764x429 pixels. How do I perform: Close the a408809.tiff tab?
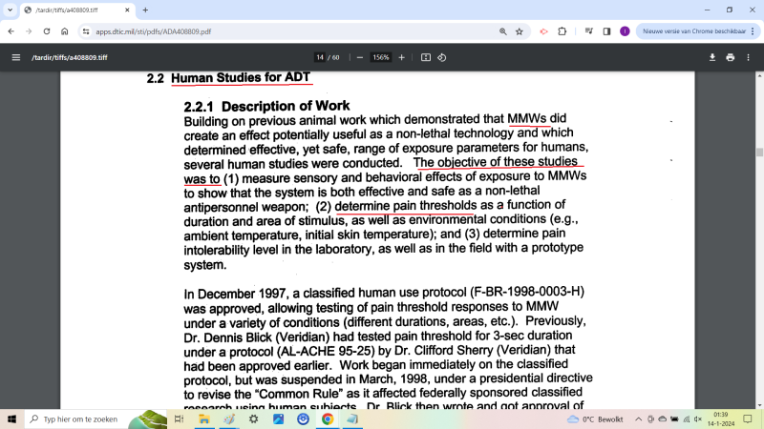point(127,10)
